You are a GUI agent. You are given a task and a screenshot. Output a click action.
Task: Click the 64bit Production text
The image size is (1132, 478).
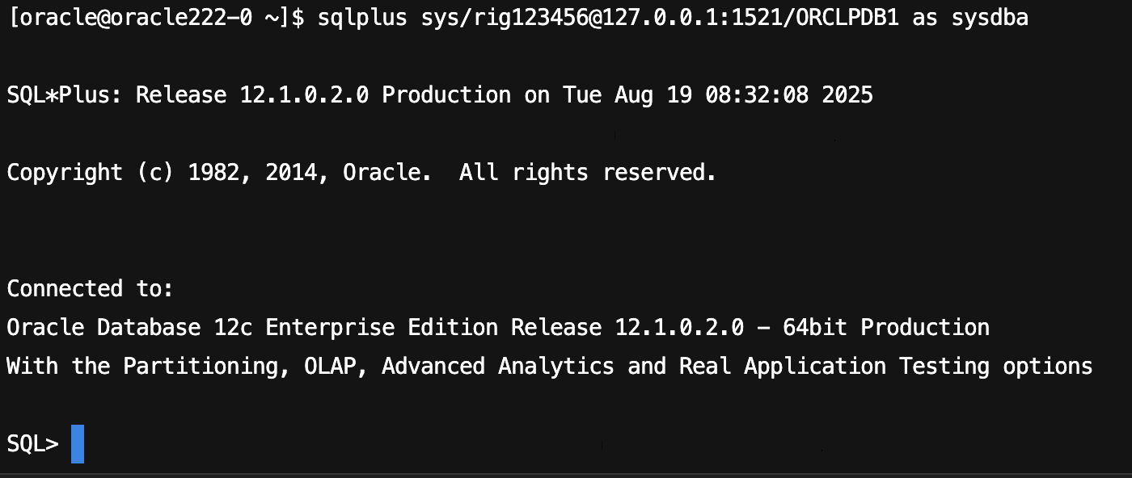(x=886, y=328)
